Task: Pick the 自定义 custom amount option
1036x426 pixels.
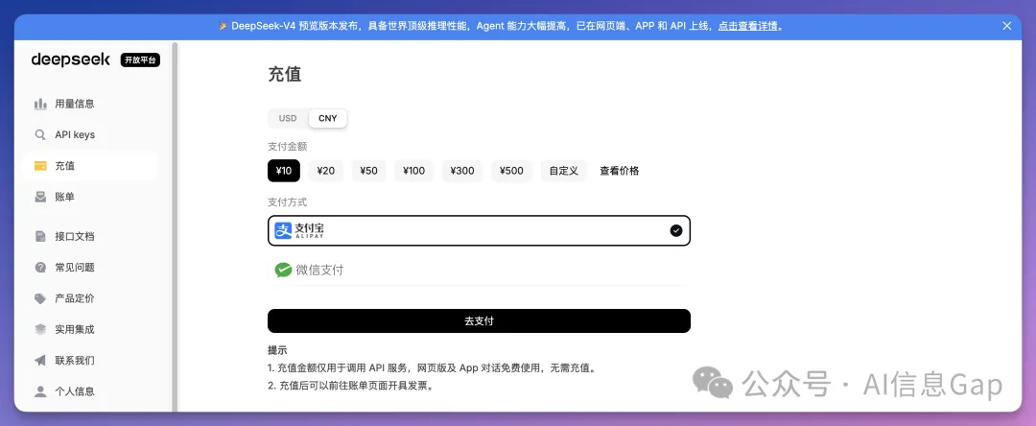Action: pyautogui.click(x=564, y=171)
